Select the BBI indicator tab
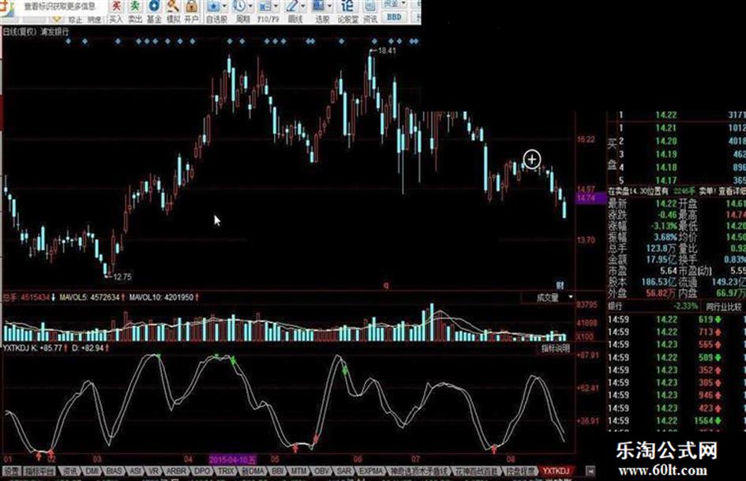The width and height of the screenshot is (746, 481). [x=278, y=471]
